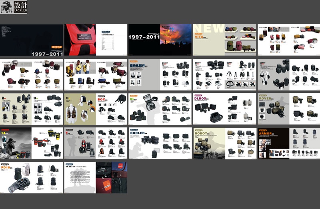The width and height of the screenshot is (320, 209).
Task: Open the ROVER series spread
Action: 289,109
